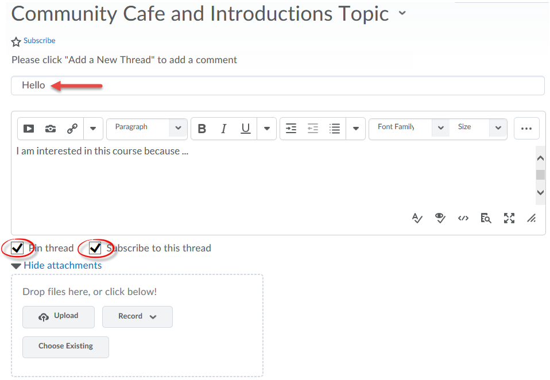550x380 pixels.
Task: Toggle italic formatting
Action: 223,129
